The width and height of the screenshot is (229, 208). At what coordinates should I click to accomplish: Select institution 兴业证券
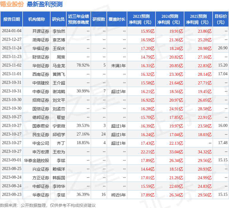pyautogui.click(x=41, y=169)
